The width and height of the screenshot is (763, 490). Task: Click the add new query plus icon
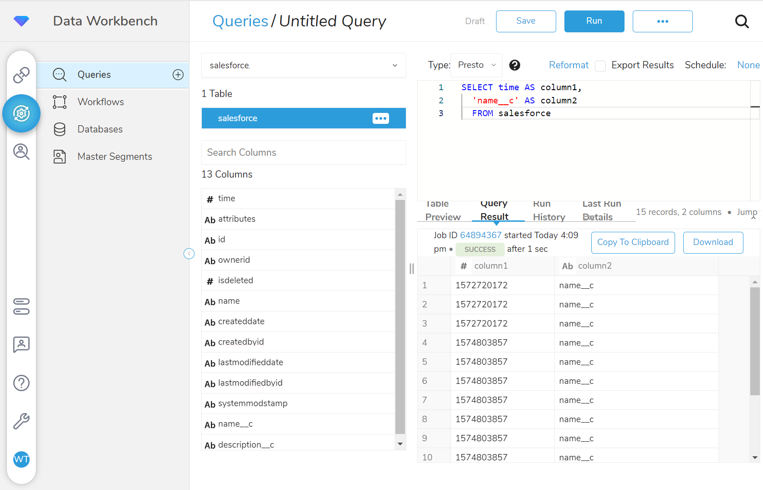point(178,75)
